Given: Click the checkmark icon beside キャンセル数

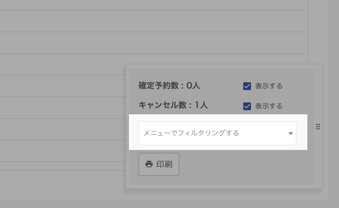Looking at the screenshot, I should (x=247, y=106).
